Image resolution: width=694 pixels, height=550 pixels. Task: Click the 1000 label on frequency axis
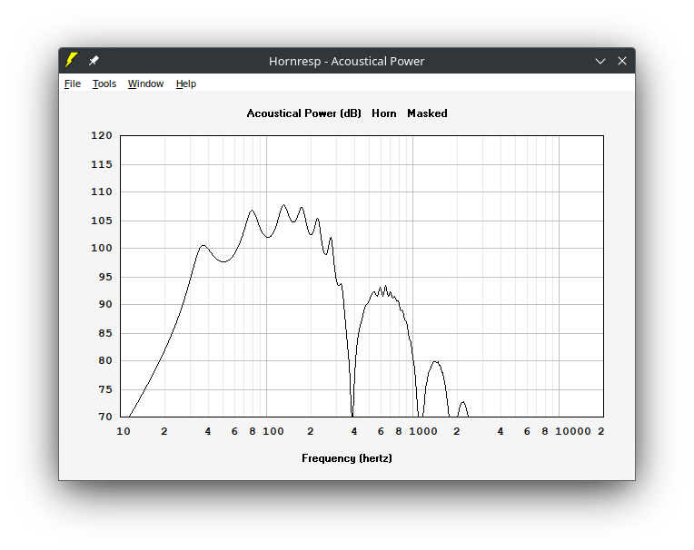pos(422,431)
